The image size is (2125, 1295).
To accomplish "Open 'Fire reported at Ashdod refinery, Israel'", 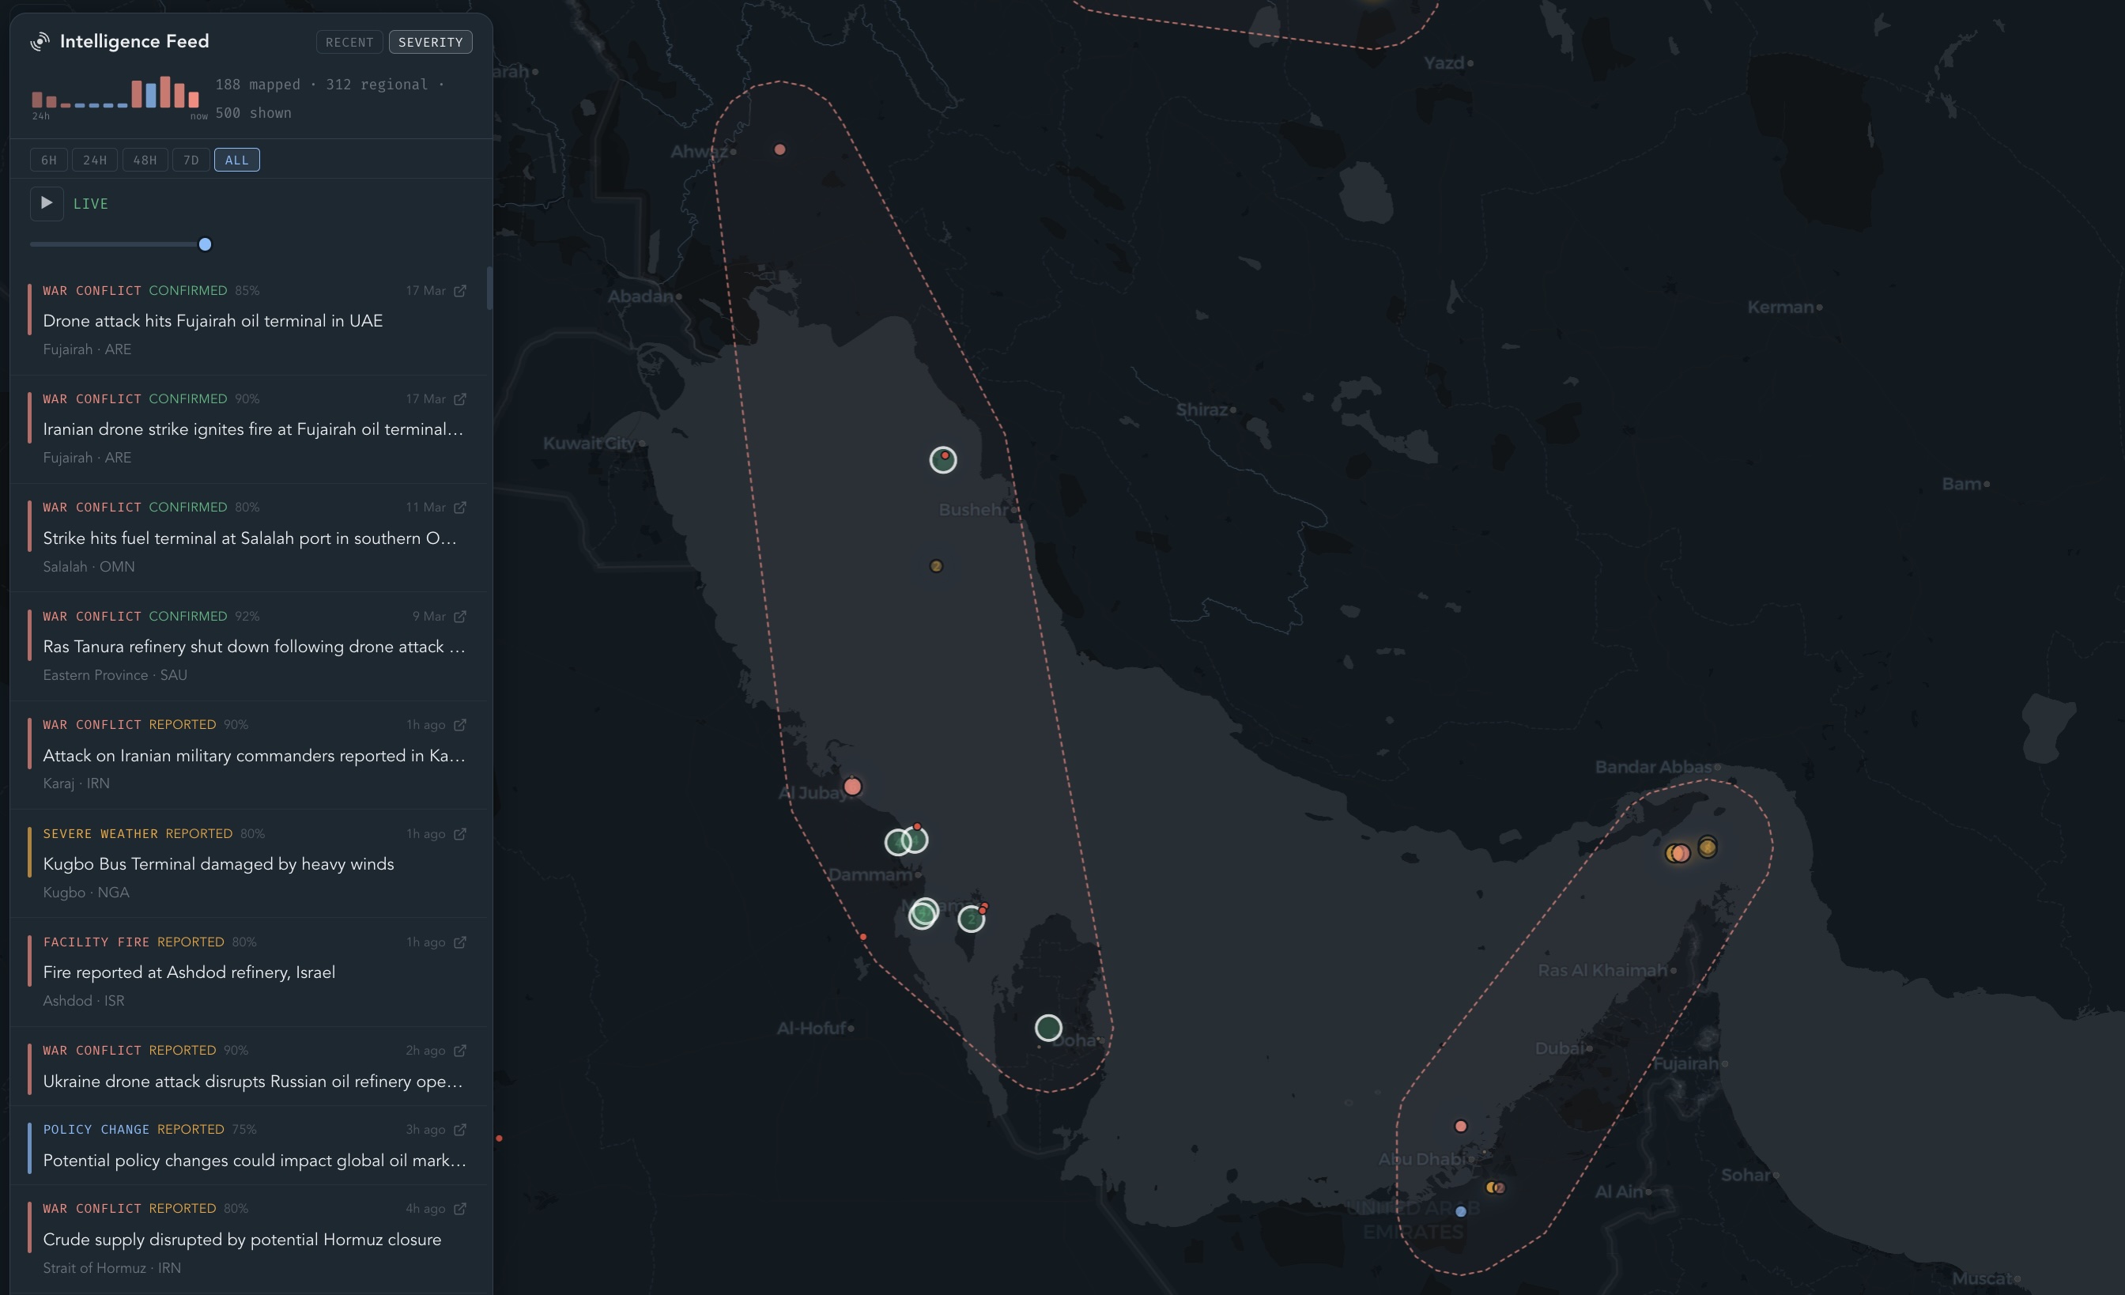I will click(189, 972).
